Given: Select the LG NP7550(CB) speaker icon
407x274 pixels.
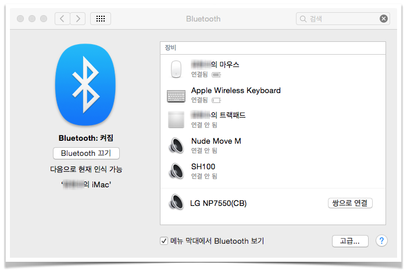Looking at the screenshot, I should tap(176, 202).
